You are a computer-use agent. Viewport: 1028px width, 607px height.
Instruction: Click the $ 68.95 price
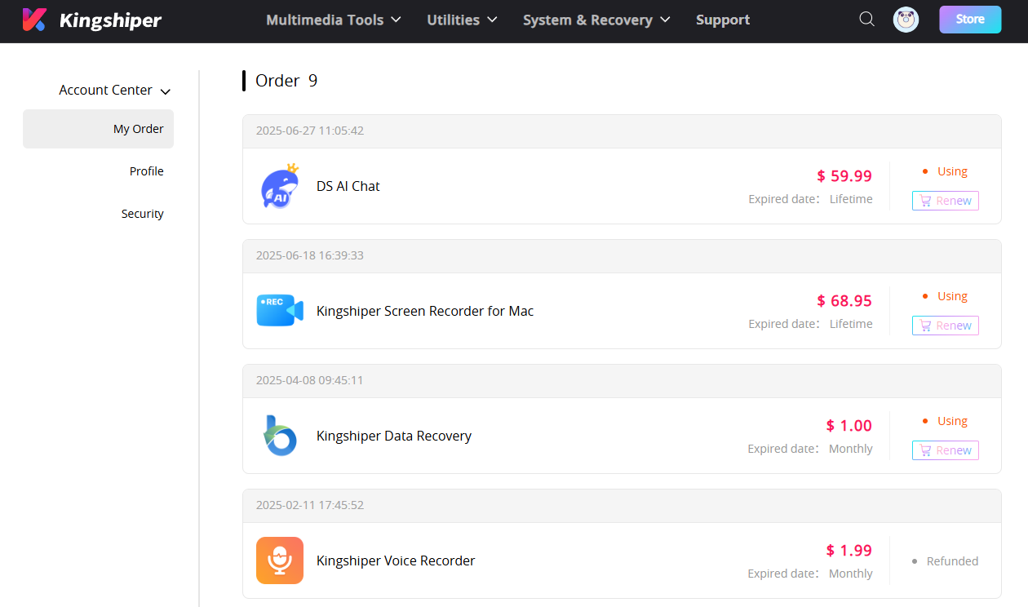pos(844,301)
